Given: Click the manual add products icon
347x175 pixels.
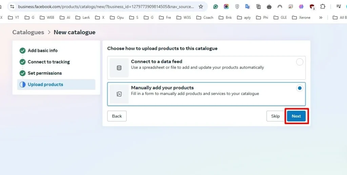Looking at the screenshot, I should [119, 94].
